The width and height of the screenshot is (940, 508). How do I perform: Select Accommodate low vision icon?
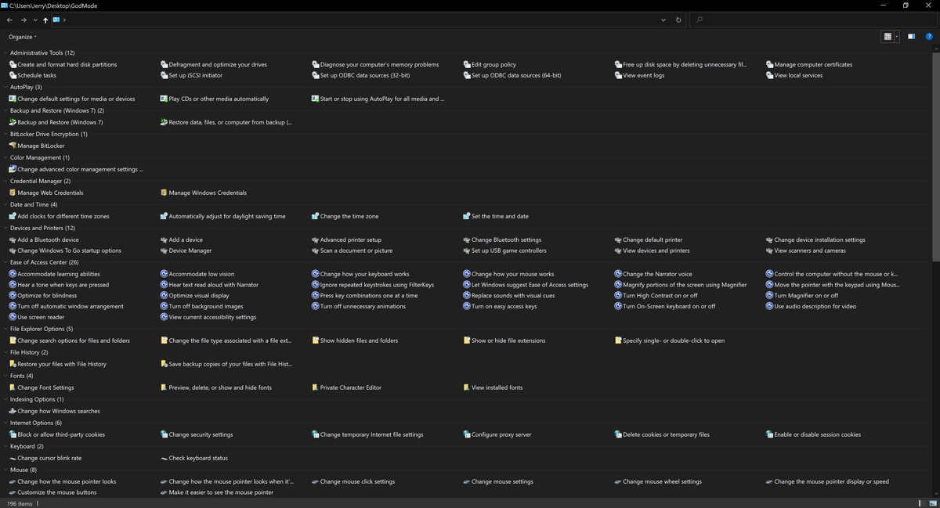click(x=164, y=275)
